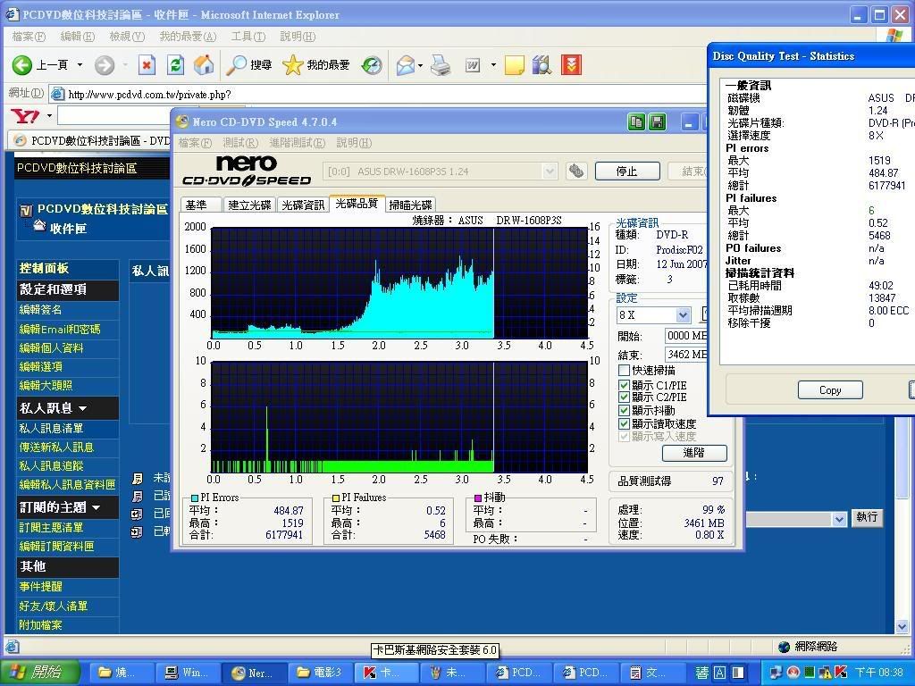Enable the 快速掃描 quick scan checkbox
This screenshot has height=686, width=915.
[625, 370]
